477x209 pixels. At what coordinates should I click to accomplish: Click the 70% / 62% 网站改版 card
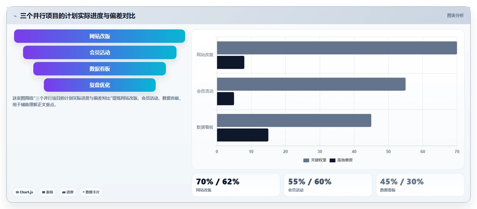[x=236, y=185]
